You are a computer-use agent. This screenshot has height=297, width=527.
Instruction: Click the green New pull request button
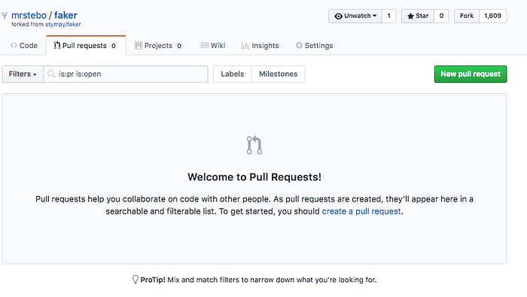click(x=471, y=74)
